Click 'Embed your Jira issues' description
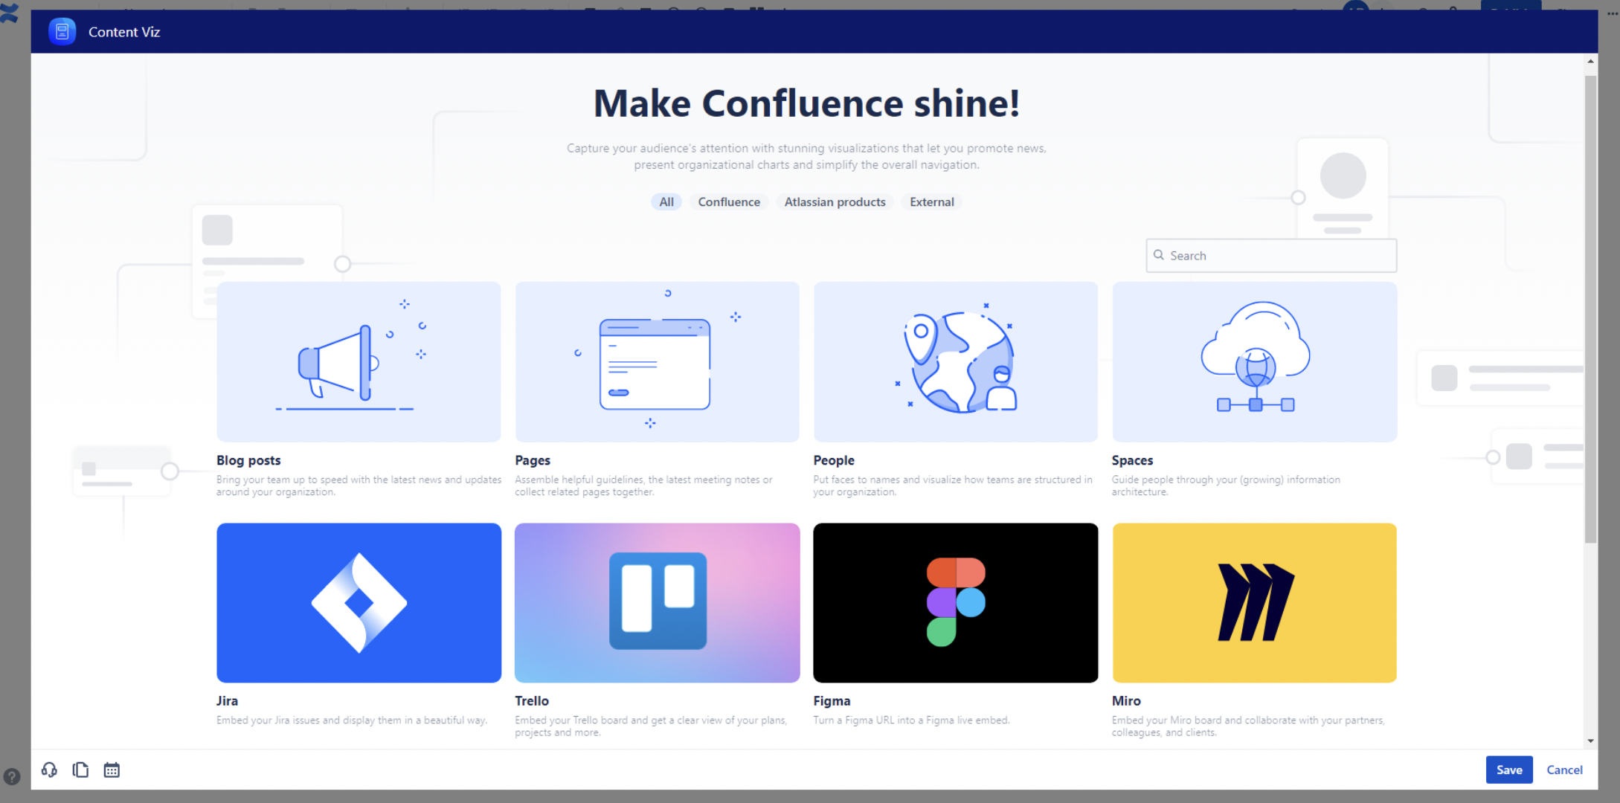This screenshot has height=803, width=1620. click(352, 720)
